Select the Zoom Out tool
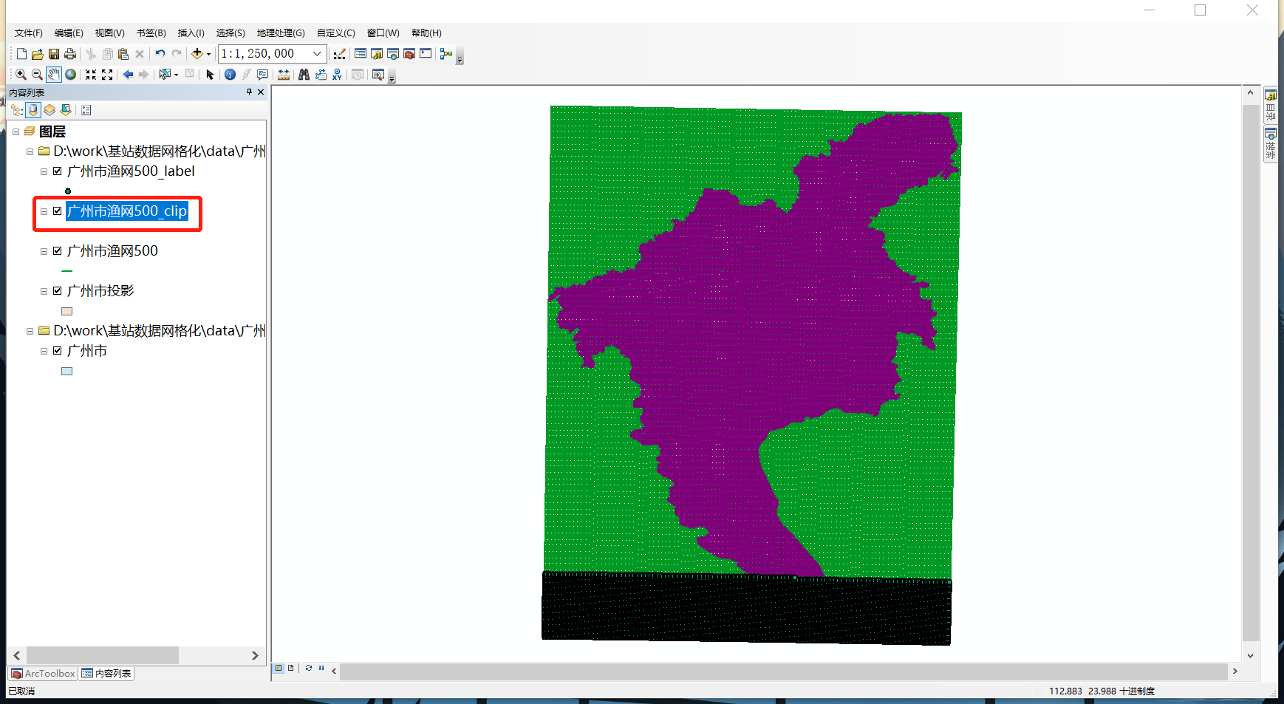This screenshot has width=1284, height=704. pyautogui.click(x=37, y=75)
